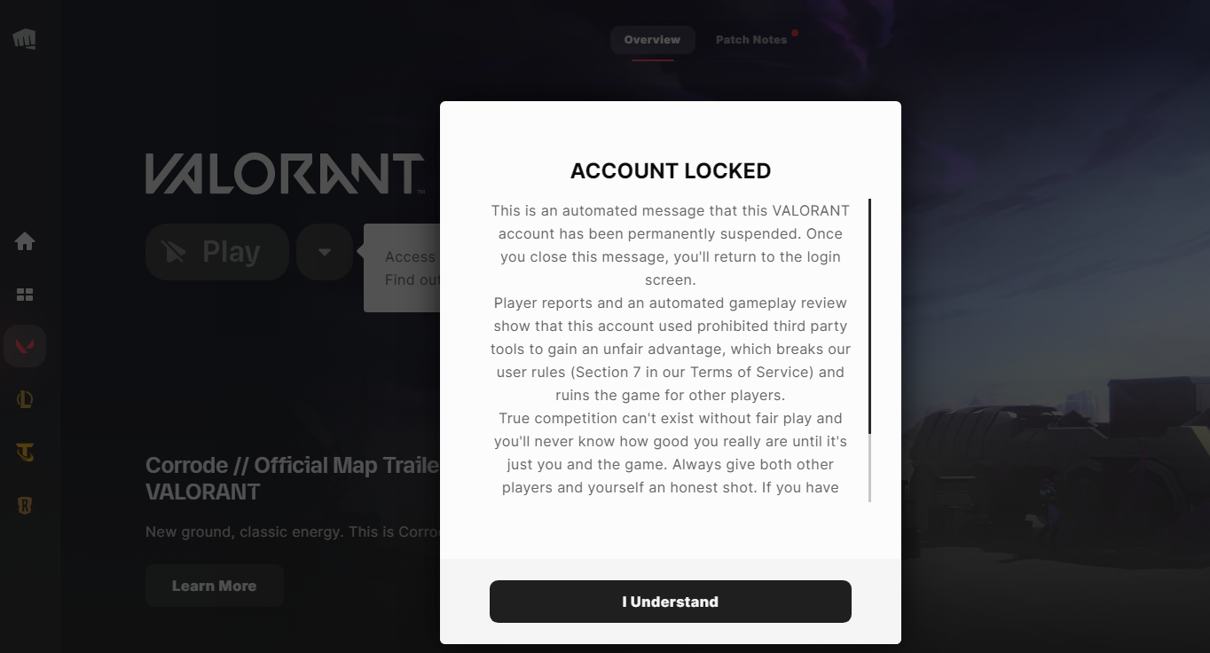This screenshot has width=1210, height=653.
Task: Click the red notification dot on Patch Notes
Action: (795, 34)
